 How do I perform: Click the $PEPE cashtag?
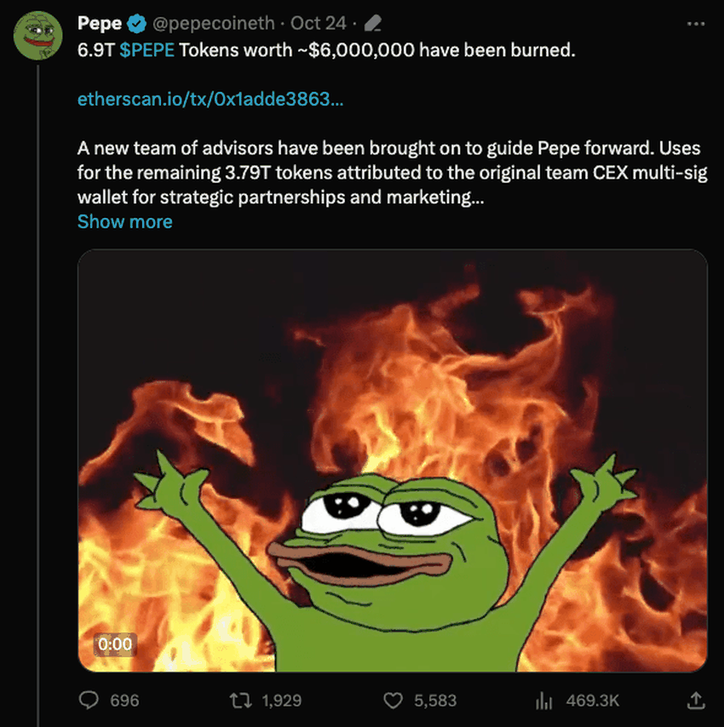[147, 50]
